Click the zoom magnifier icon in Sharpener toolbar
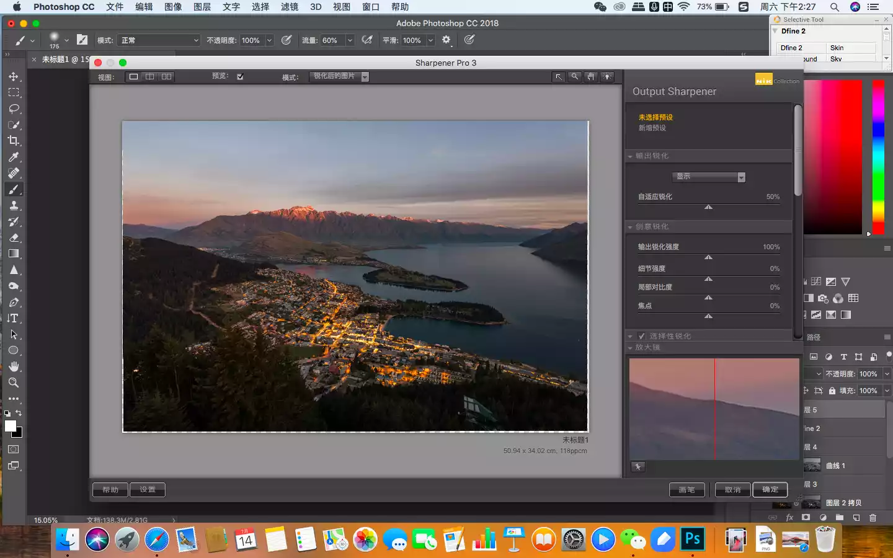This screenshot has height=558, width=893. [575, 77]
